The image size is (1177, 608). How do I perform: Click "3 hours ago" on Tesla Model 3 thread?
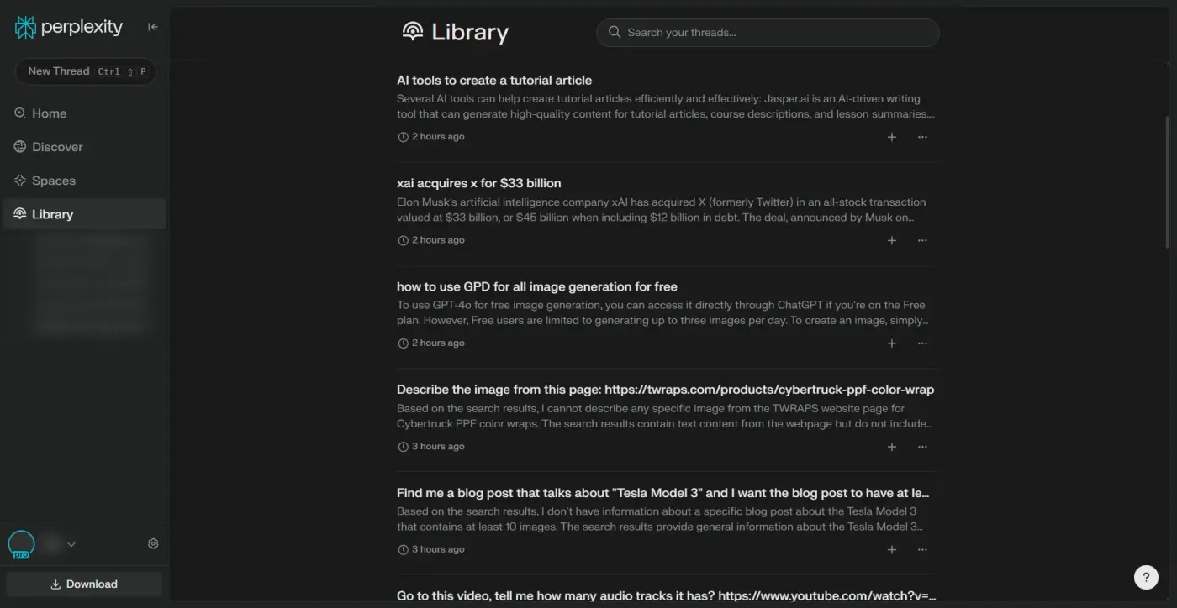[x=438, y=549]
